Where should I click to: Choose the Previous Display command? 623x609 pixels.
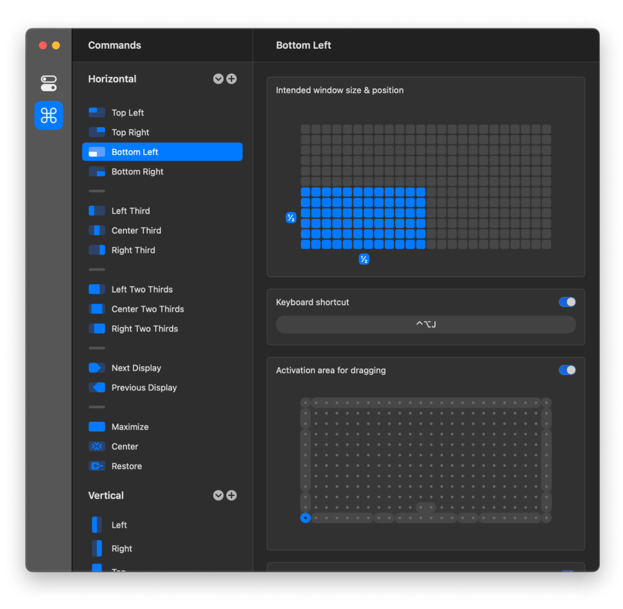144,388
